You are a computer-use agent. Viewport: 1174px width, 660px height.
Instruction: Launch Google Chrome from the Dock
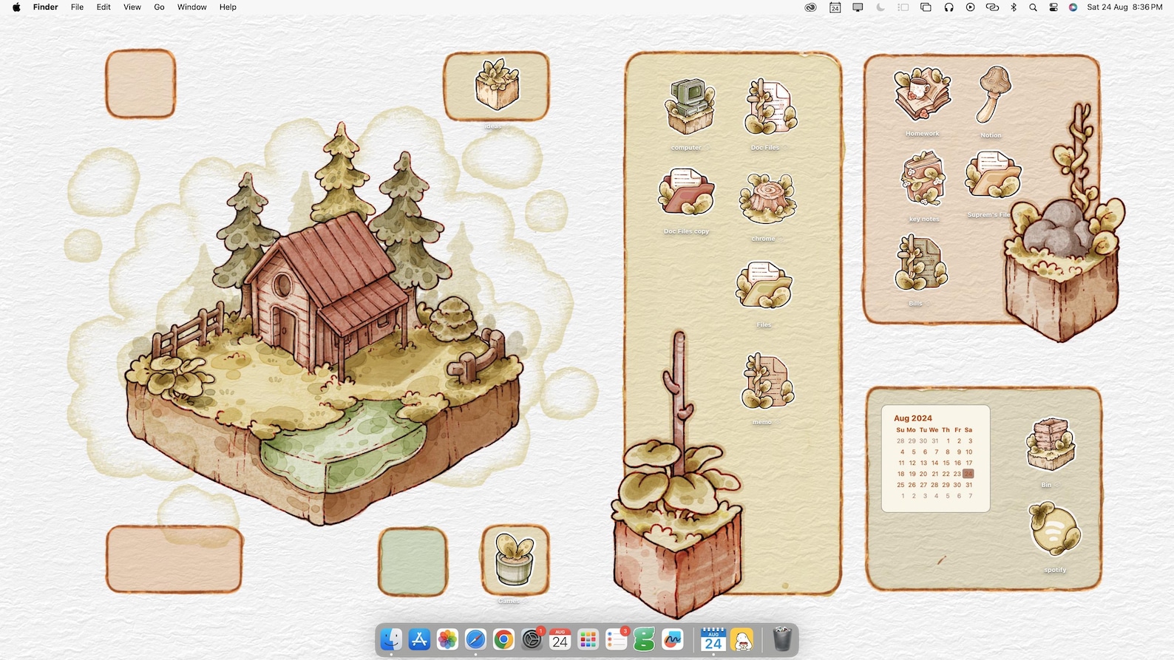point(503,640)
